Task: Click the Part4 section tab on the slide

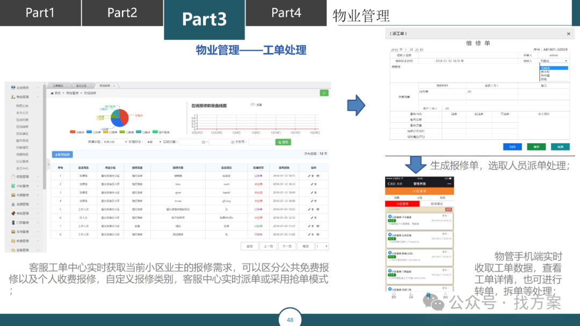Action: [x=286, y=13]
